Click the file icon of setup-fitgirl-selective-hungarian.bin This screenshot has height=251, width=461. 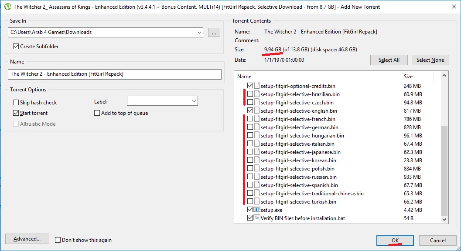click(x=257, y=135)
